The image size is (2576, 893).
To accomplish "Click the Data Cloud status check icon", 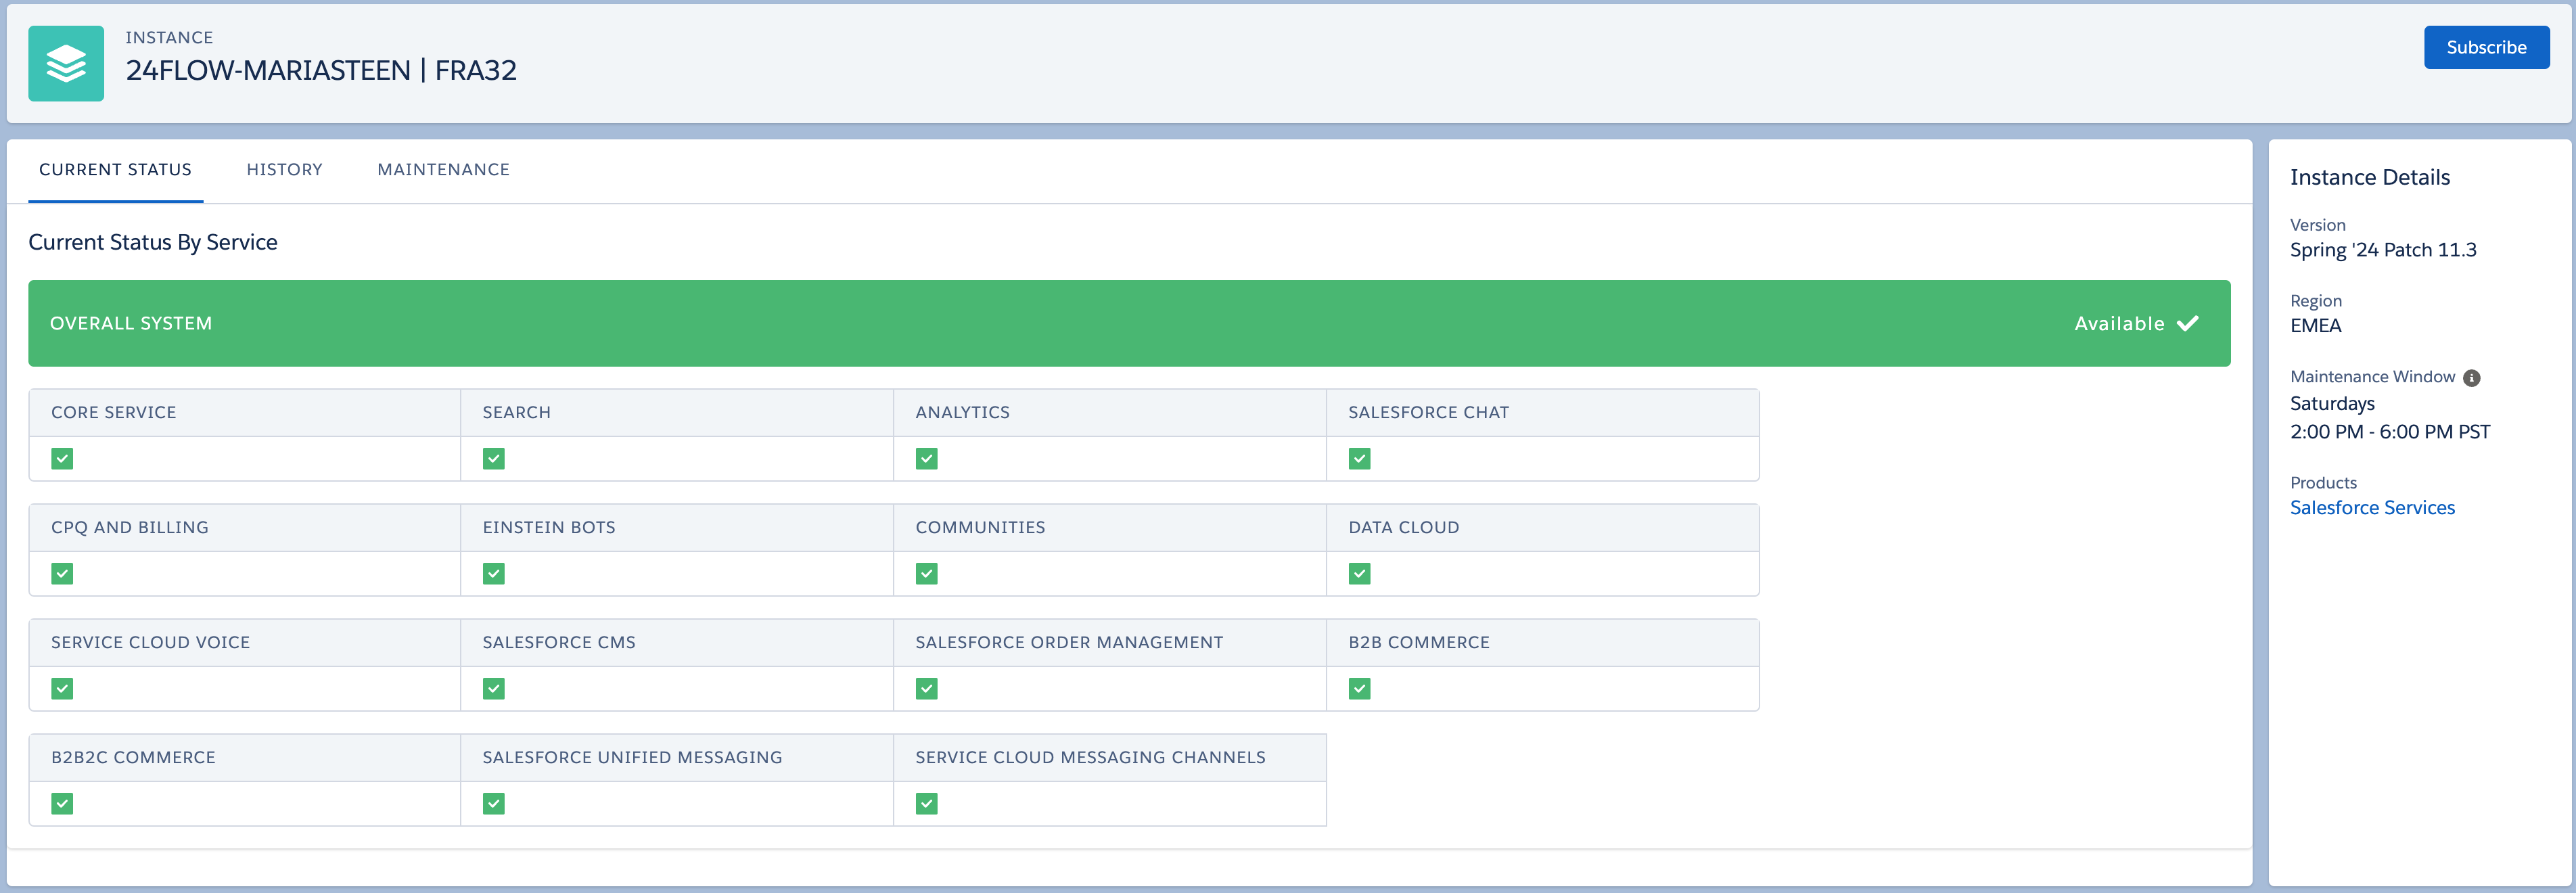I will click(x=1359, y=574).
